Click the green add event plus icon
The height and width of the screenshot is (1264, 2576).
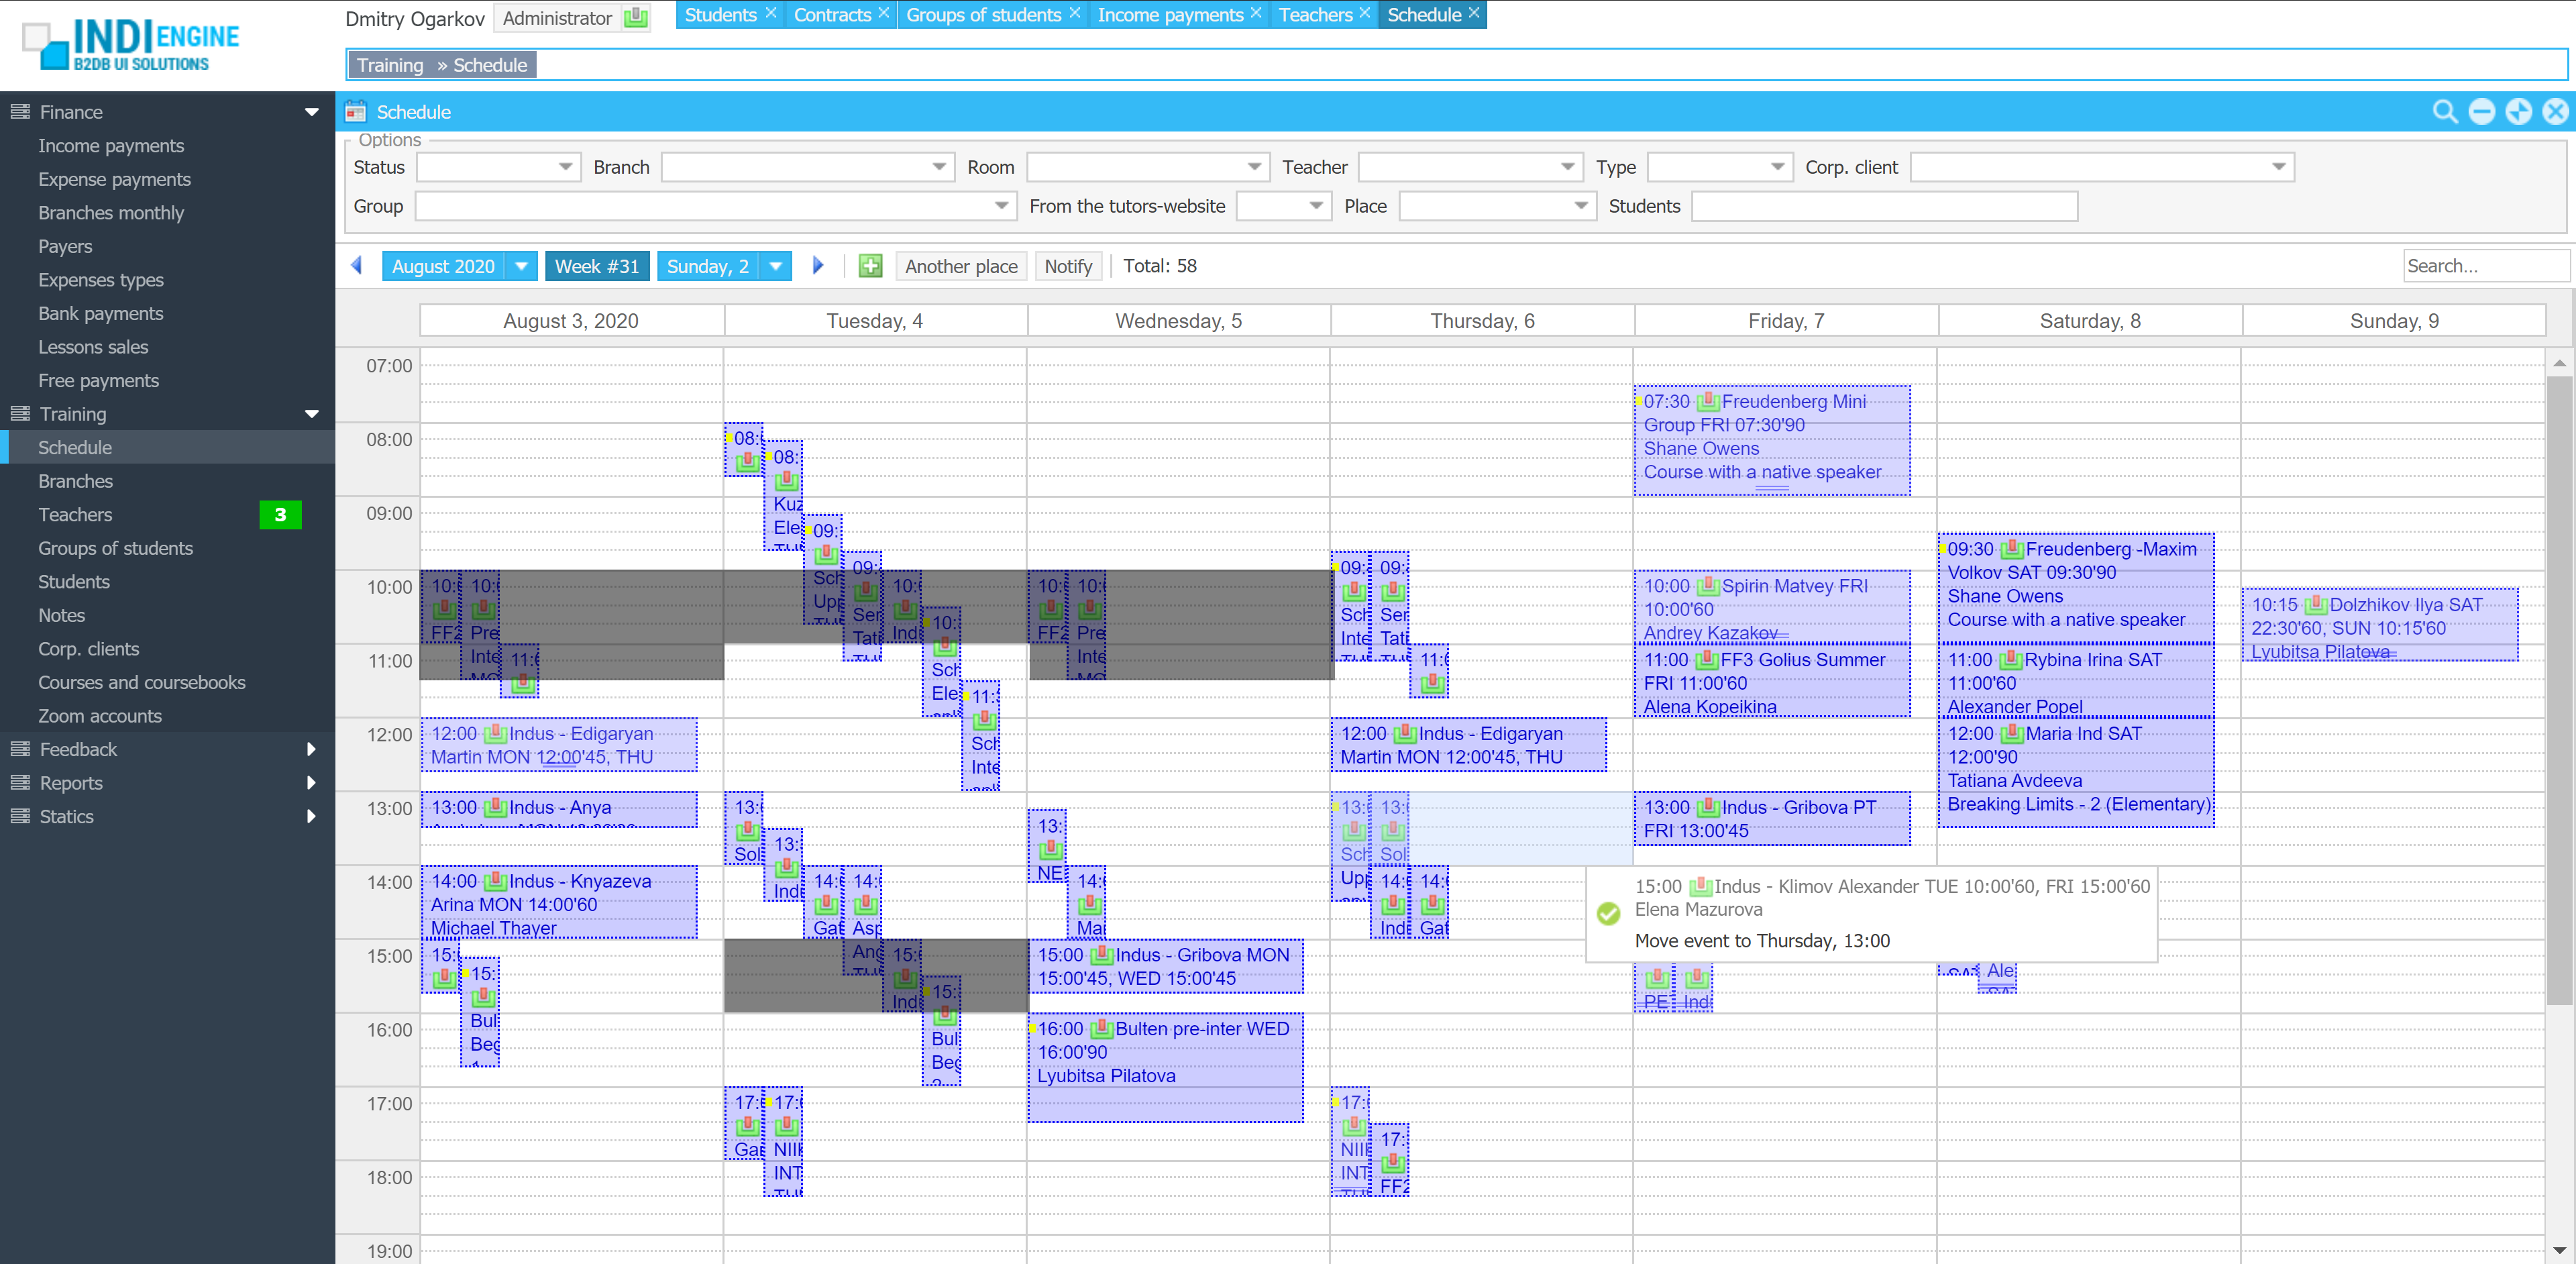pyautogui.click(x=870, y=266)
